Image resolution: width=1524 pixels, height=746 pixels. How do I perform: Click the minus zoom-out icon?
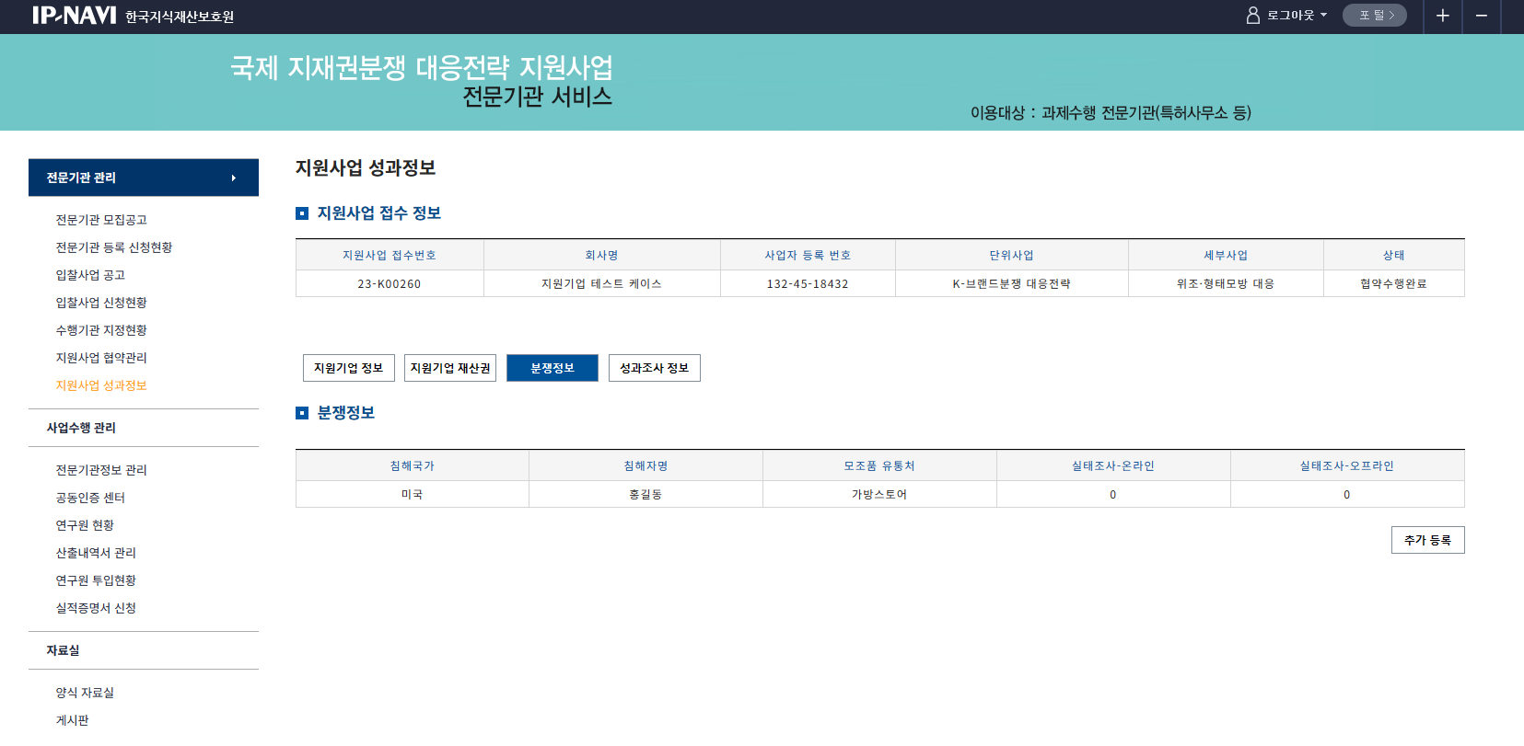point(1481,16)
